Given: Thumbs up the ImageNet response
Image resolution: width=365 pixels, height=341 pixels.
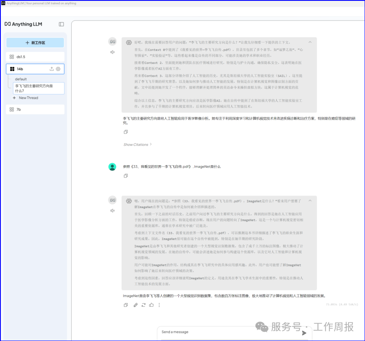Looking at the screenshot, I should [151, 305].
